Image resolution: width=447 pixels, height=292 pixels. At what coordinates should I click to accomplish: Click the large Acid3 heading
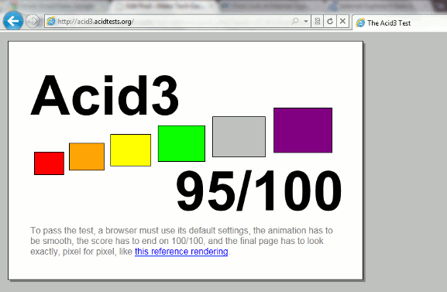105,95
